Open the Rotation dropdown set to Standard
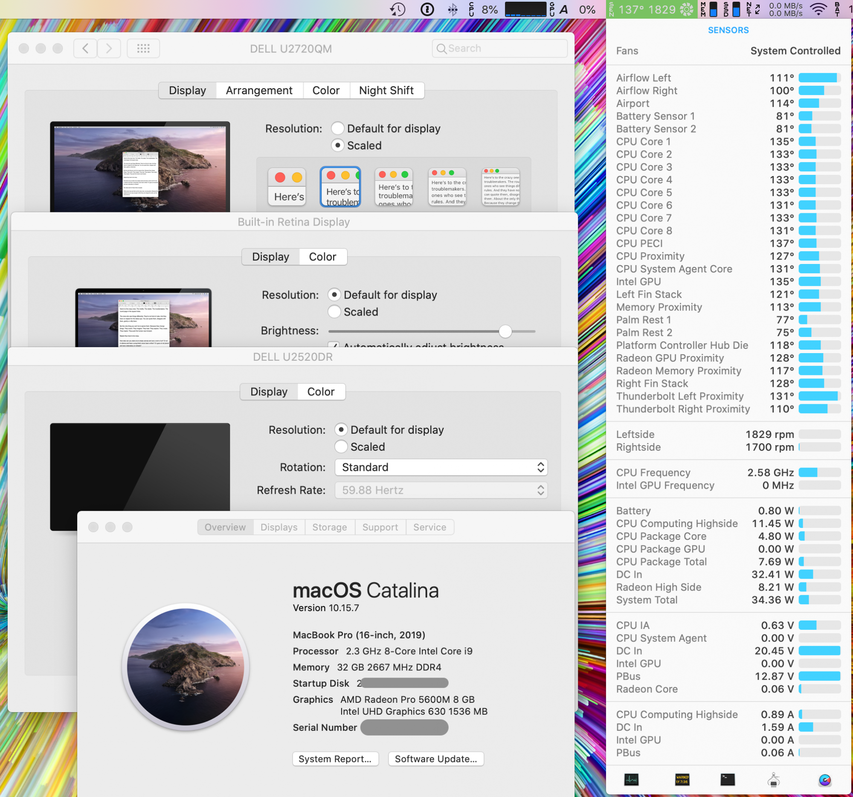Image resolution: width=853 pixels, height=797 pixels. click(441, 467)
